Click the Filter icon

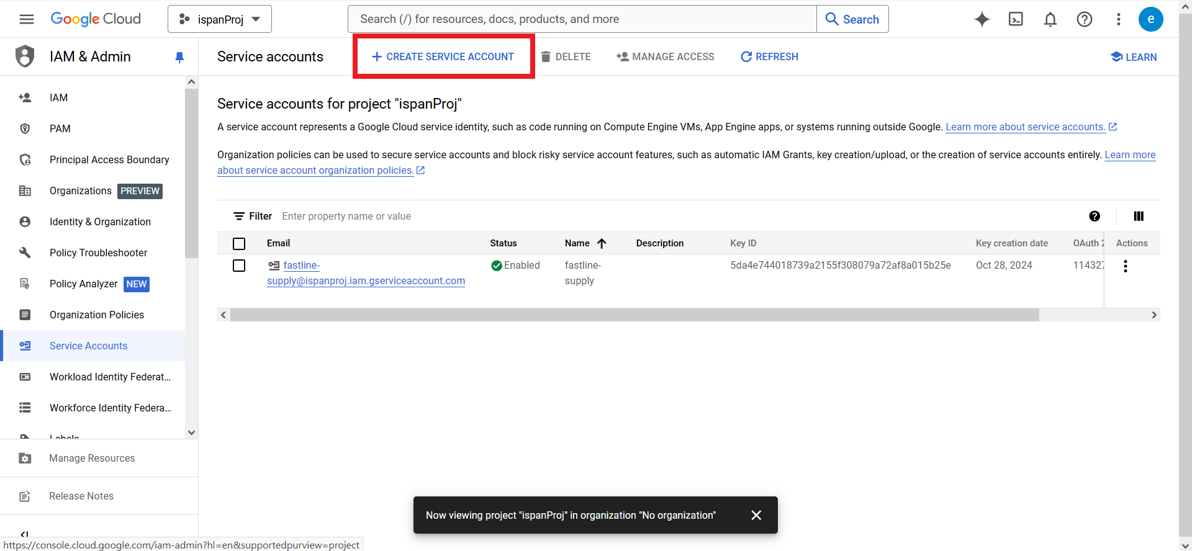pos(238,216)
